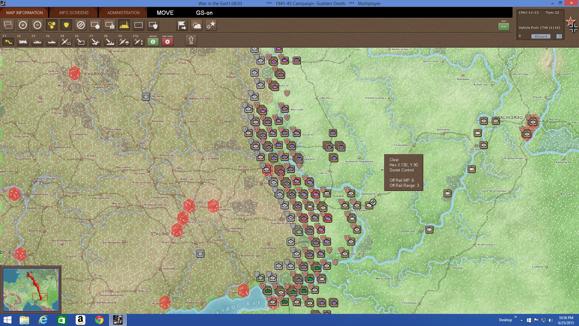Toggle the yellow shield display button

(x=66, y=25)
